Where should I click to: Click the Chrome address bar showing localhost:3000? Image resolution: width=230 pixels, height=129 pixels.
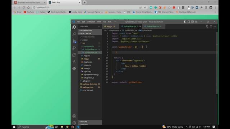coord(87,8)
